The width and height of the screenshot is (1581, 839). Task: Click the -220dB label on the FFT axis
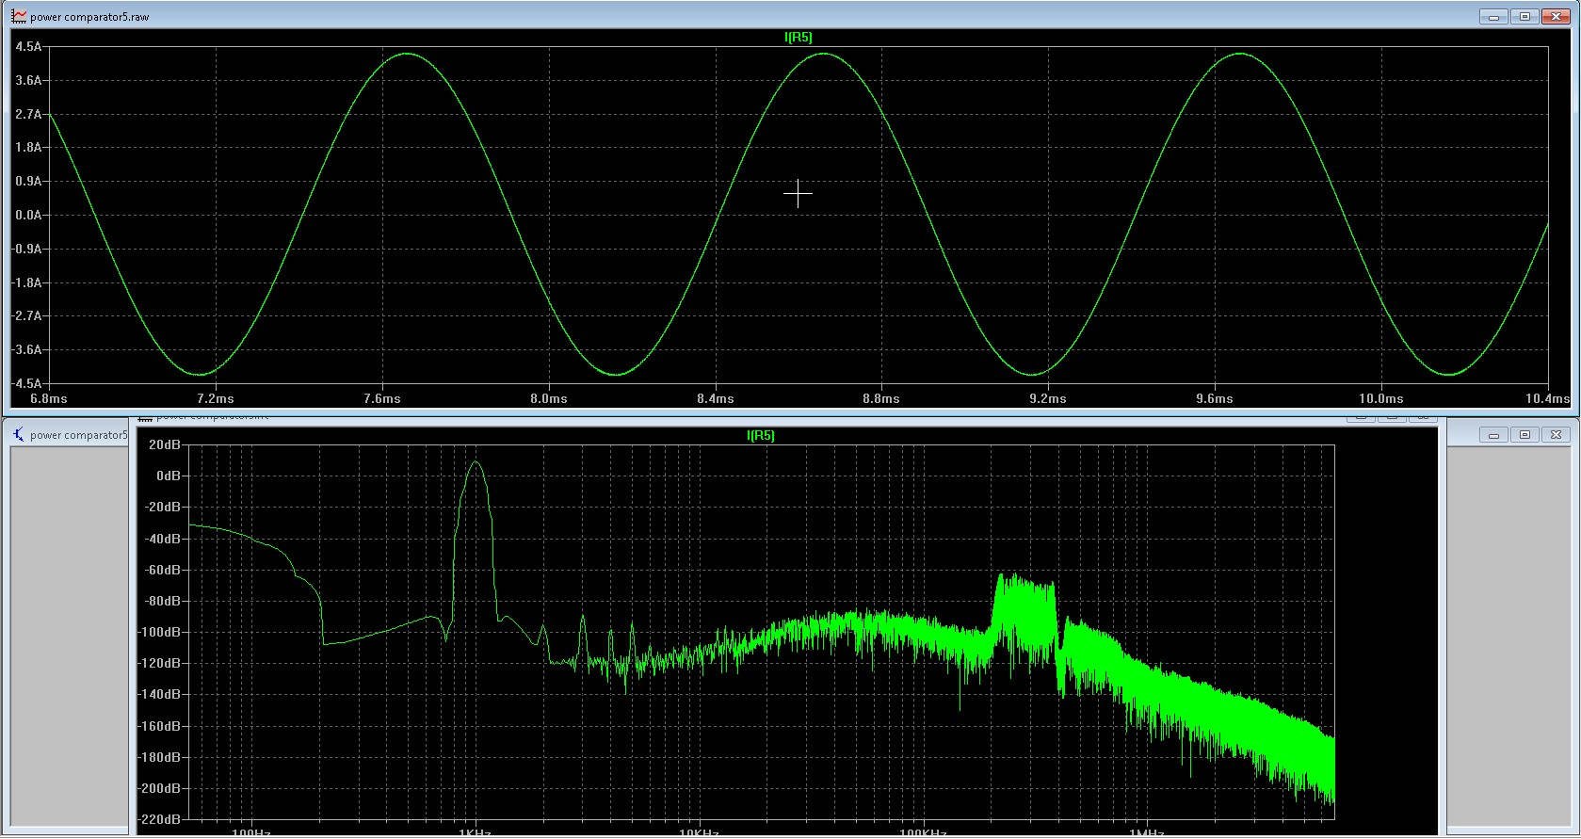160,819
